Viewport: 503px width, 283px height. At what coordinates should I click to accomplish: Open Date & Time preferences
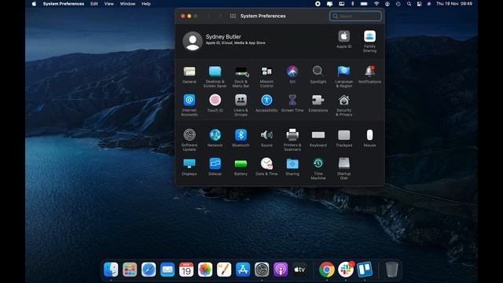point(266,167)
